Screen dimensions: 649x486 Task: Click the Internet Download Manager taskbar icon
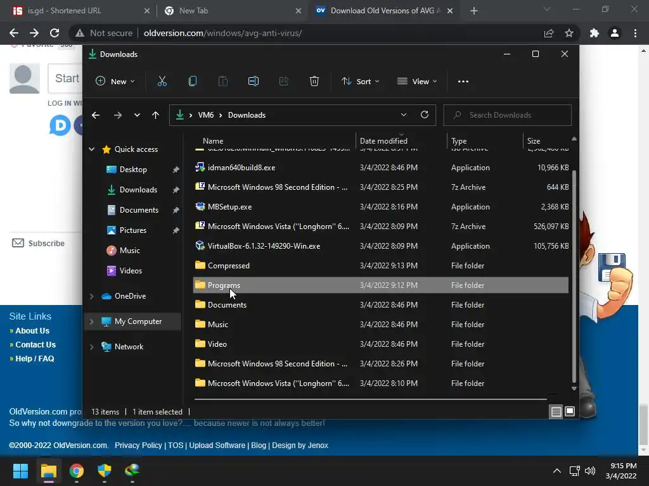(x=132, y=471)
